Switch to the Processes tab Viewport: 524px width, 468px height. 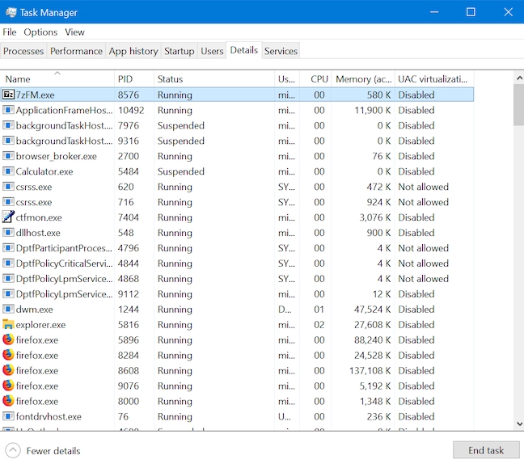pyautogui.click(x=23, y=51)
